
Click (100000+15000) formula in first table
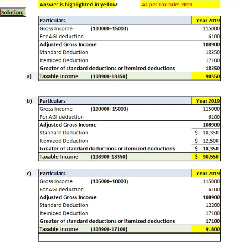click(x=109, y=28)
